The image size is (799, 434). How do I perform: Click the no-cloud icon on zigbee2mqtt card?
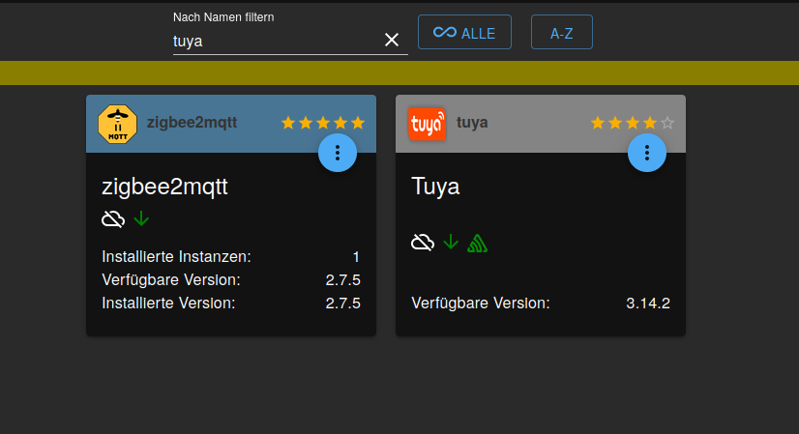click(x=113, y=219)
